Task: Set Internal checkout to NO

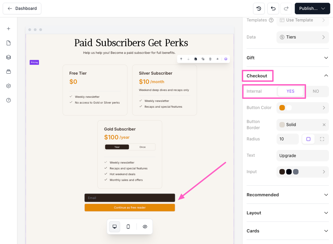Action: click(316, 91)
